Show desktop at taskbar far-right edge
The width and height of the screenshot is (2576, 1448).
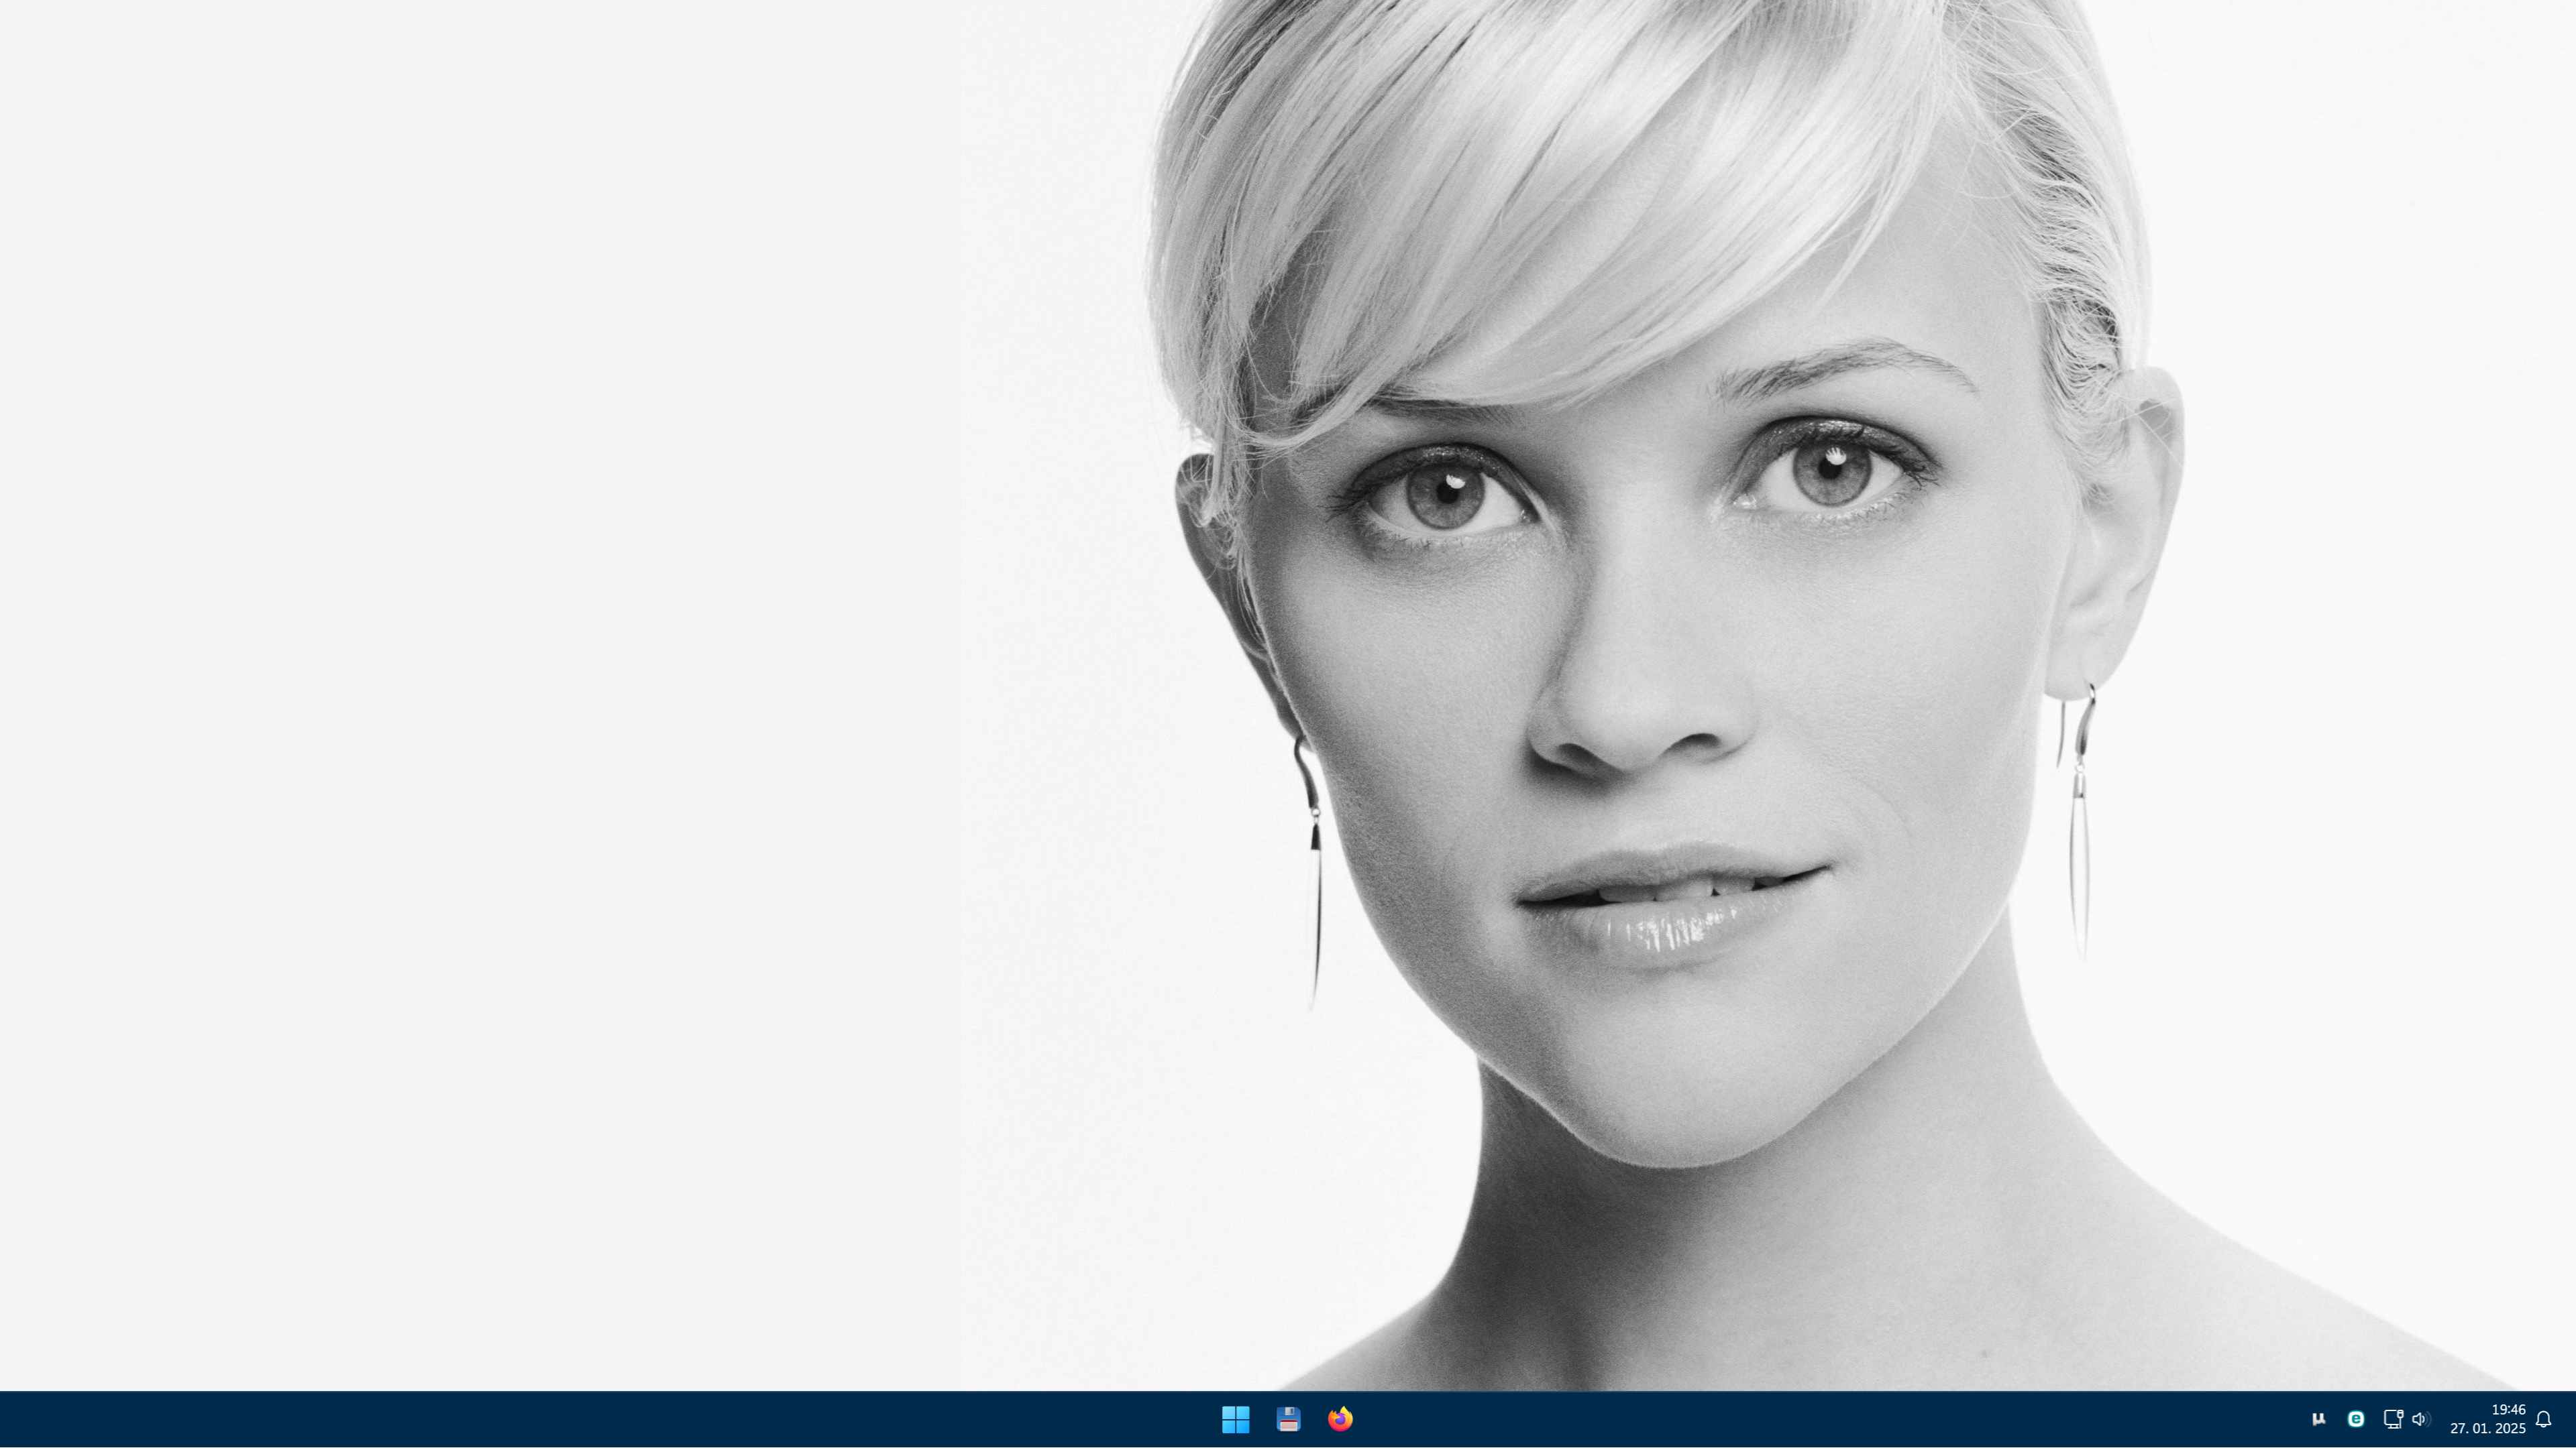point(2572,1419)
